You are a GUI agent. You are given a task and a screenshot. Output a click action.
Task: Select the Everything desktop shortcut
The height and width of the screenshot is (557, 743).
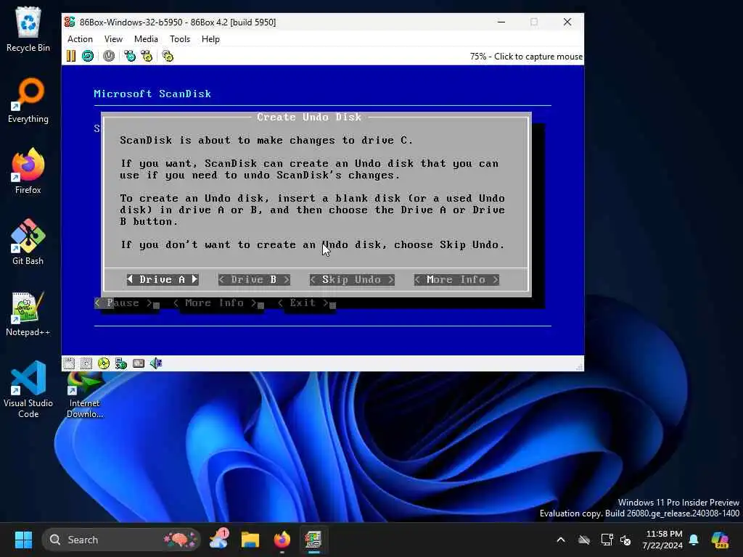pos(28,100)
